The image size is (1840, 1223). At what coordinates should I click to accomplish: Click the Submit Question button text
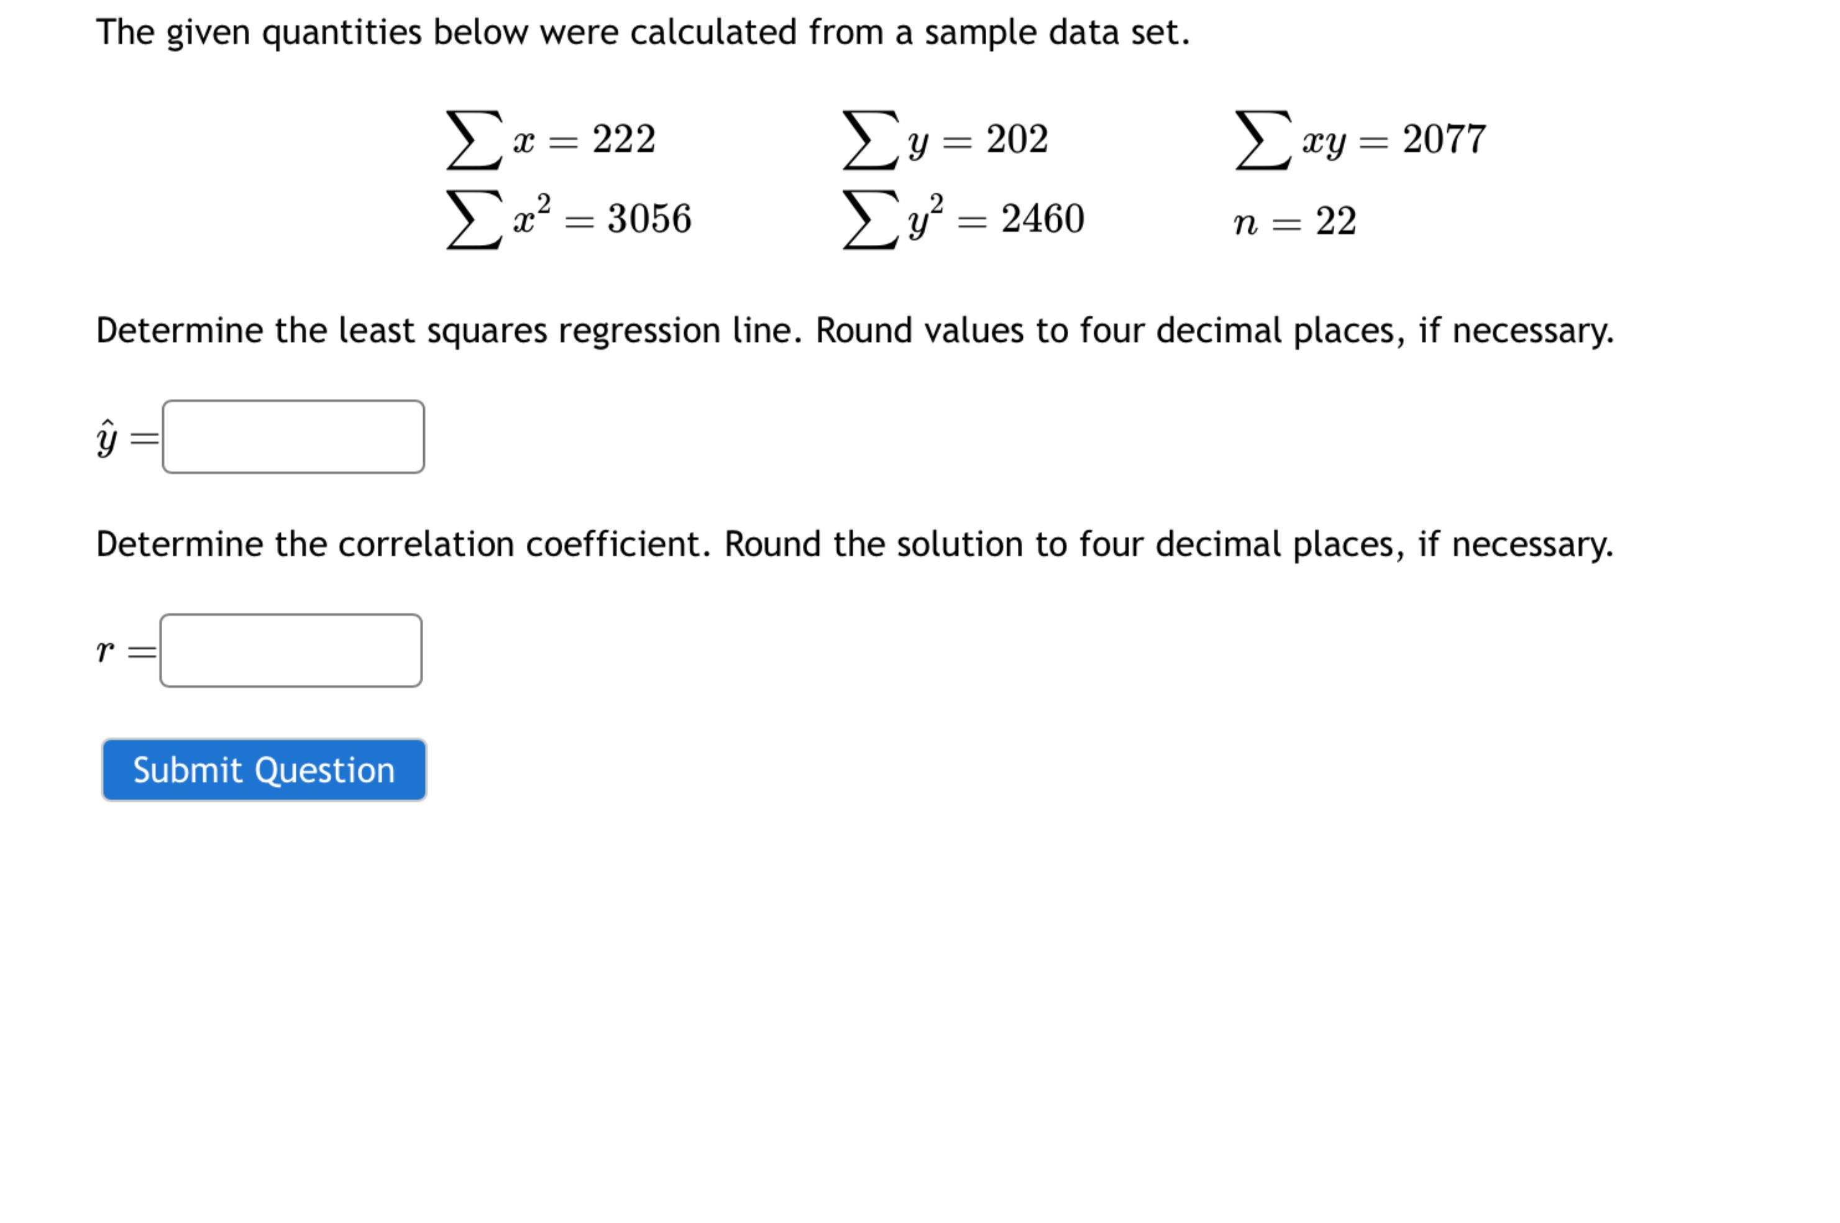pyautogui.click(x=263, y=769)
